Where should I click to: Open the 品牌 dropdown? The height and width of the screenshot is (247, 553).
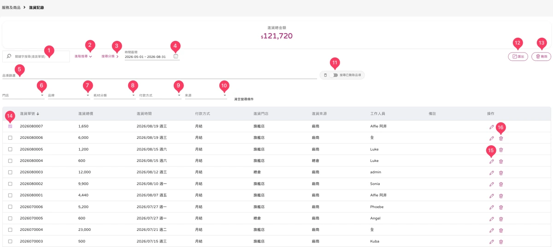click(x=69, y=95)
